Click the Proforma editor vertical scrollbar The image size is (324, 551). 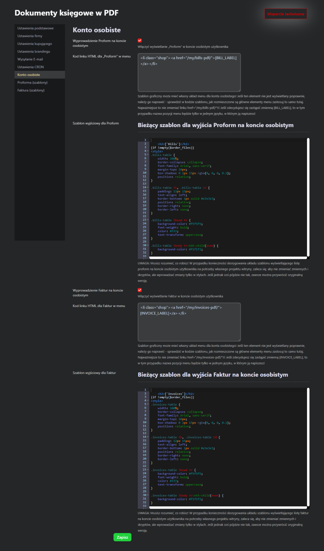(308, 197)
